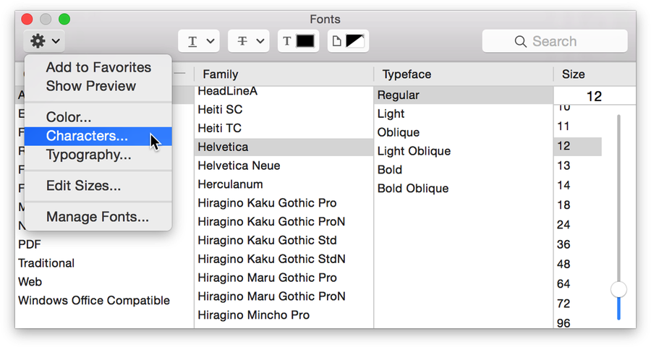Click the Search field in Fonts window
The image size is (651, 347).
pyautogui.click(x=554, y=41)
